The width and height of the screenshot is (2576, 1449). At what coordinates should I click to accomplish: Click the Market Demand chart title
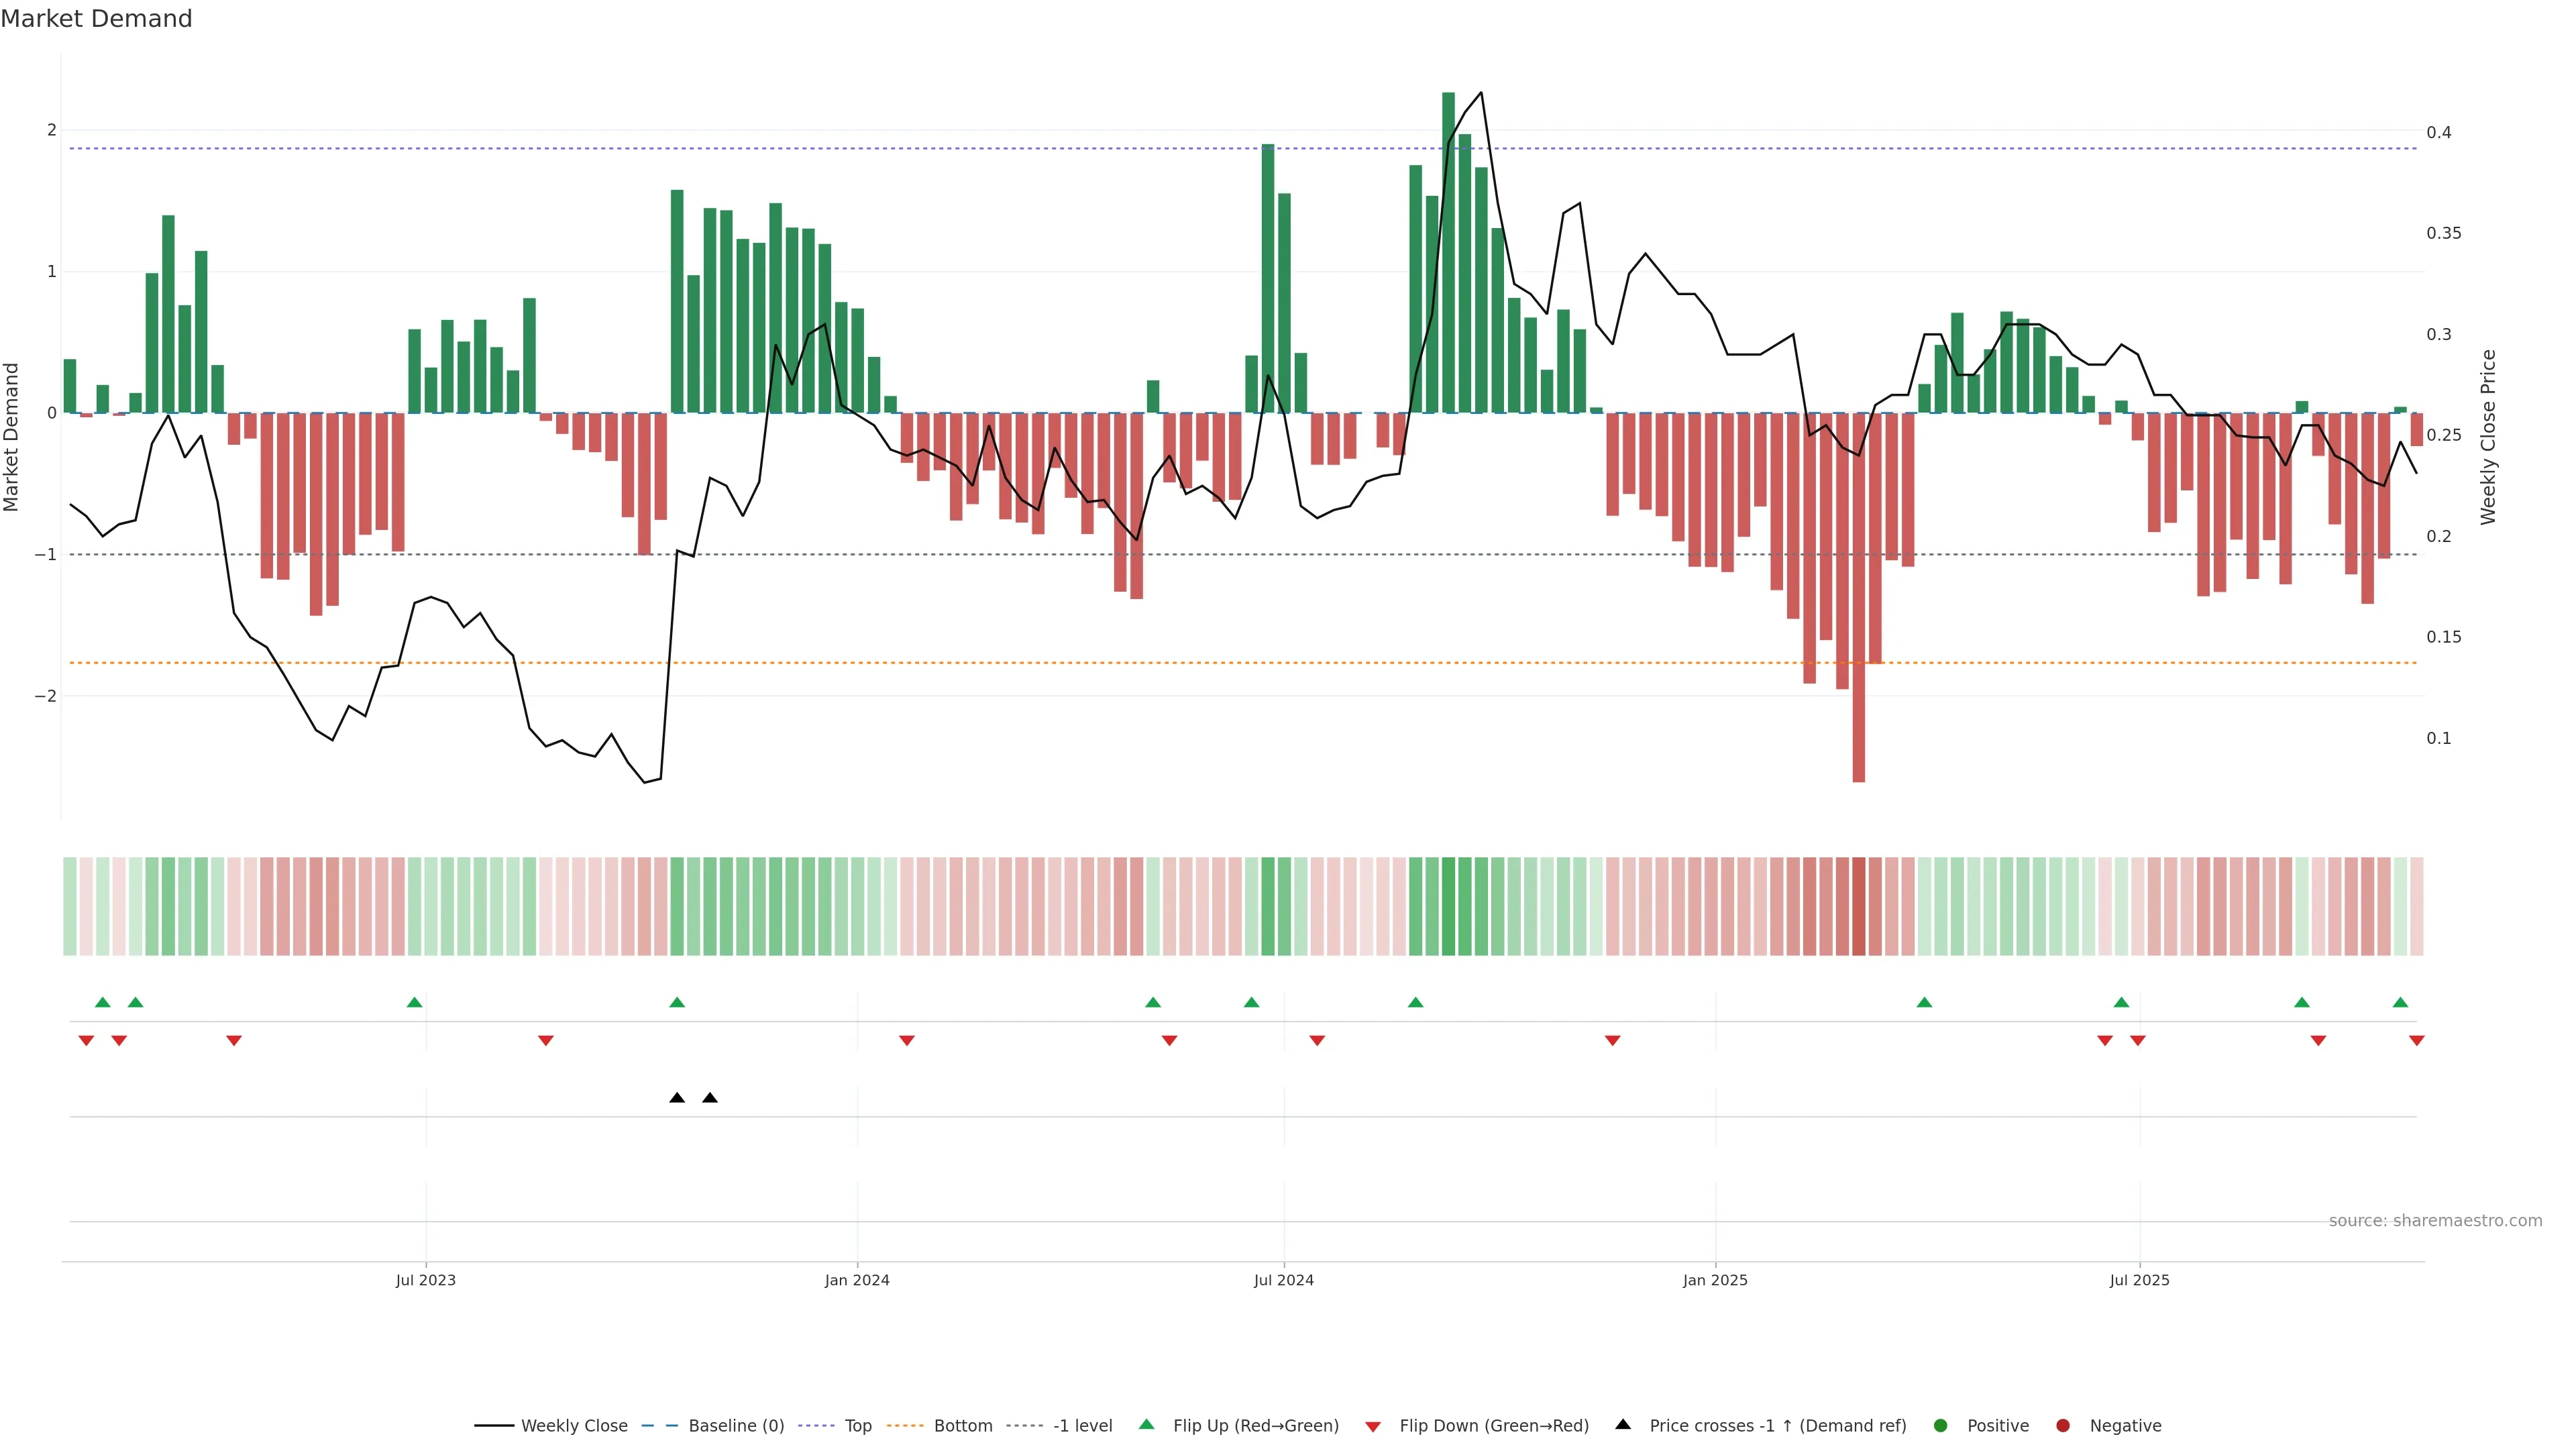pos(96,19)
